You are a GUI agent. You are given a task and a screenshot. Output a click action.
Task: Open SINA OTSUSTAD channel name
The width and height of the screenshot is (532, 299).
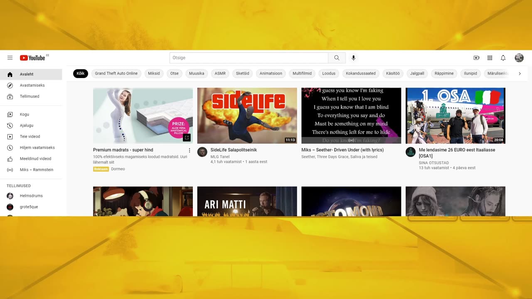click(x=434, y=163)
